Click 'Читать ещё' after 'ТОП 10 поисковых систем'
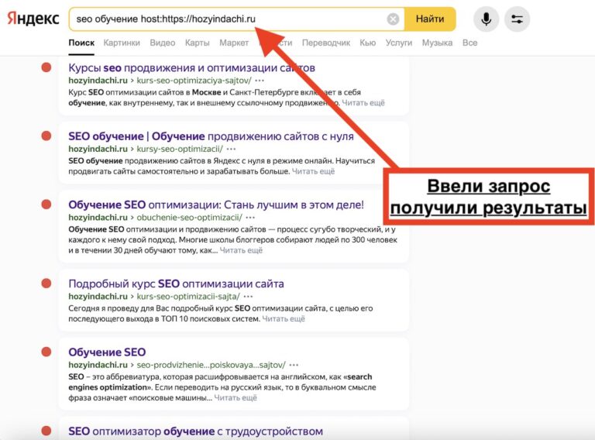 pyautogui.click(x=284, y=319)
